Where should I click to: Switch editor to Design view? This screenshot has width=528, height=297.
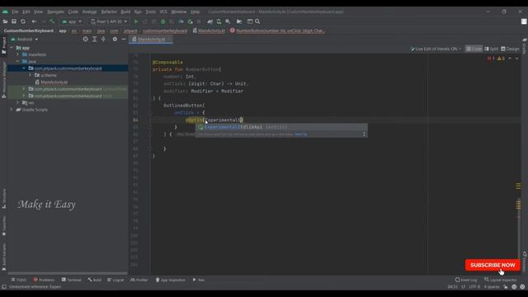coord(510,49)
